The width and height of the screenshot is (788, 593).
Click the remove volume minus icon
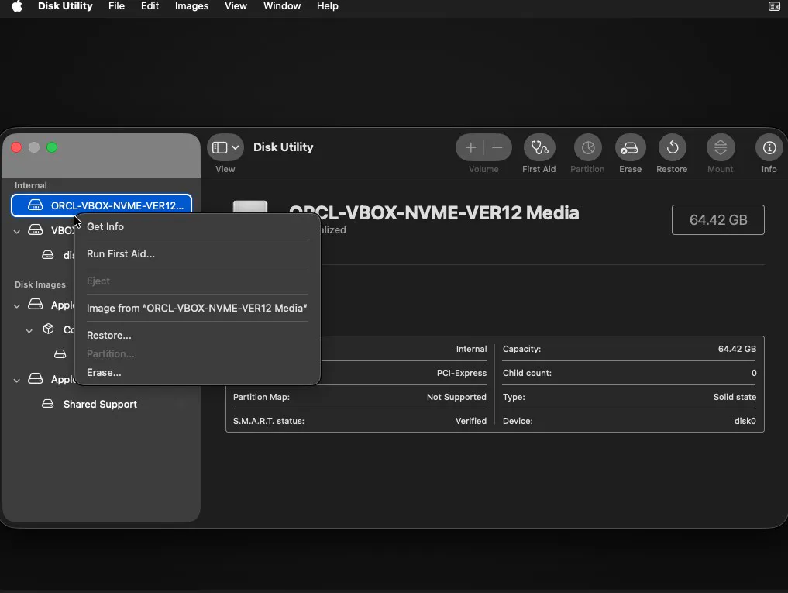[497, 147]
